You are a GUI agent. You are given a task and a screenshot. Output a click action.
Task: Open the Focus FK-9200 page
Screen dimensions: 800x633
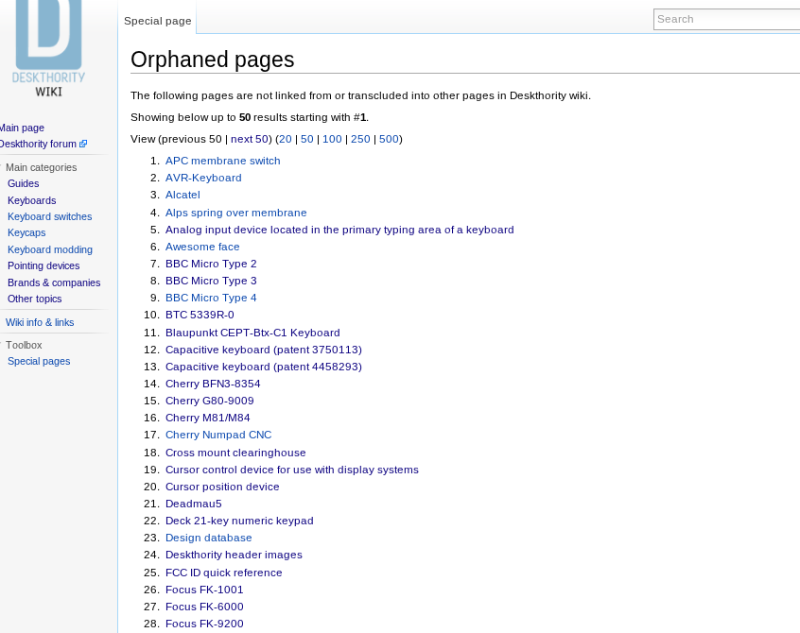click(204, 624)
